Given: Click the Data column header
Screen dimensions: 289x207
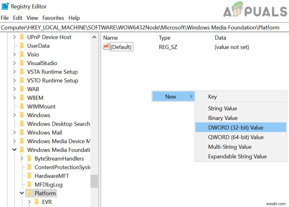Looking at the screenshot, I should pyautogui.click(x=220, y=38).
